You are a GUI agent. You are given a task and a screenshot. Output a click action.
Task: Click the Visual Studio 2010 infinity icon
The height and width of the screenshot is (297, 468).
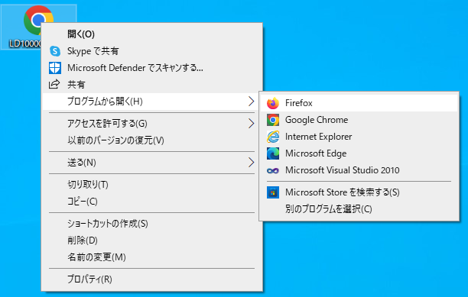[x=273, y=170]
